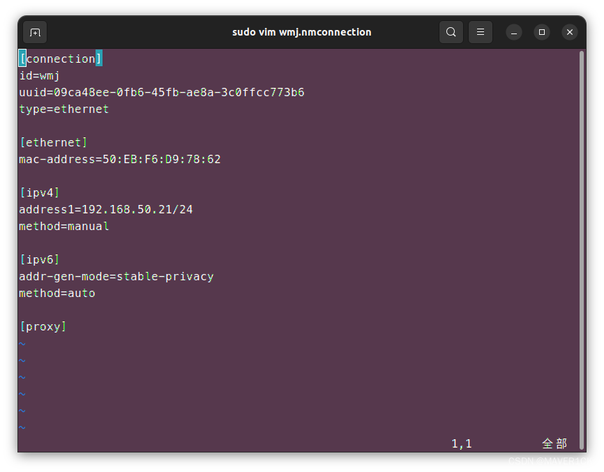The image size is (604, 472).
Task: Click the [connection] section header
Action: 60,59
